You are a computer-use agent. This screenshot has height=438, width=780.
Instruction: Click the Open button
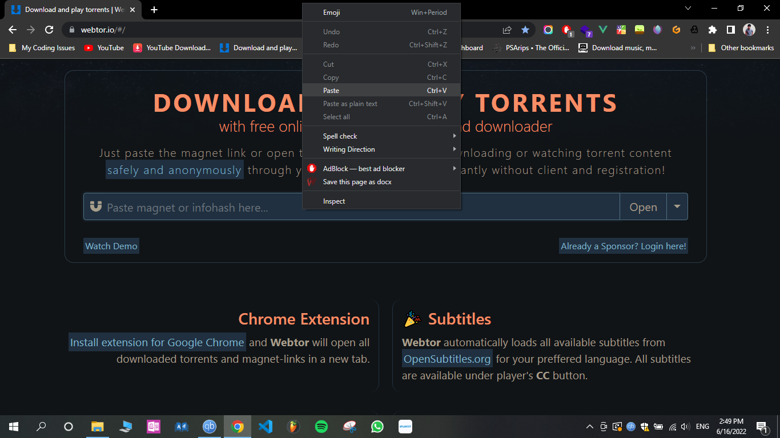pyautogui.click(x=643, y=207)
